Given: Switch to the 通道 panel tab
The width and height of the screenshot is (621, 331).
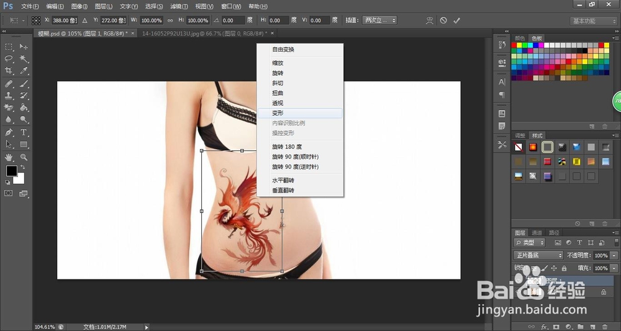Looking at the screenshot, I should [537, 232].
